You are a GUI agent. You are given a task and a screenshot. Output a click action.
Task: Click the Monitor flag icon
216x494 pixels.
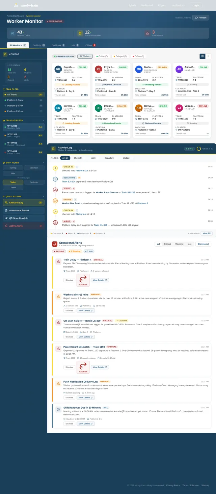[x=5, y=54]
